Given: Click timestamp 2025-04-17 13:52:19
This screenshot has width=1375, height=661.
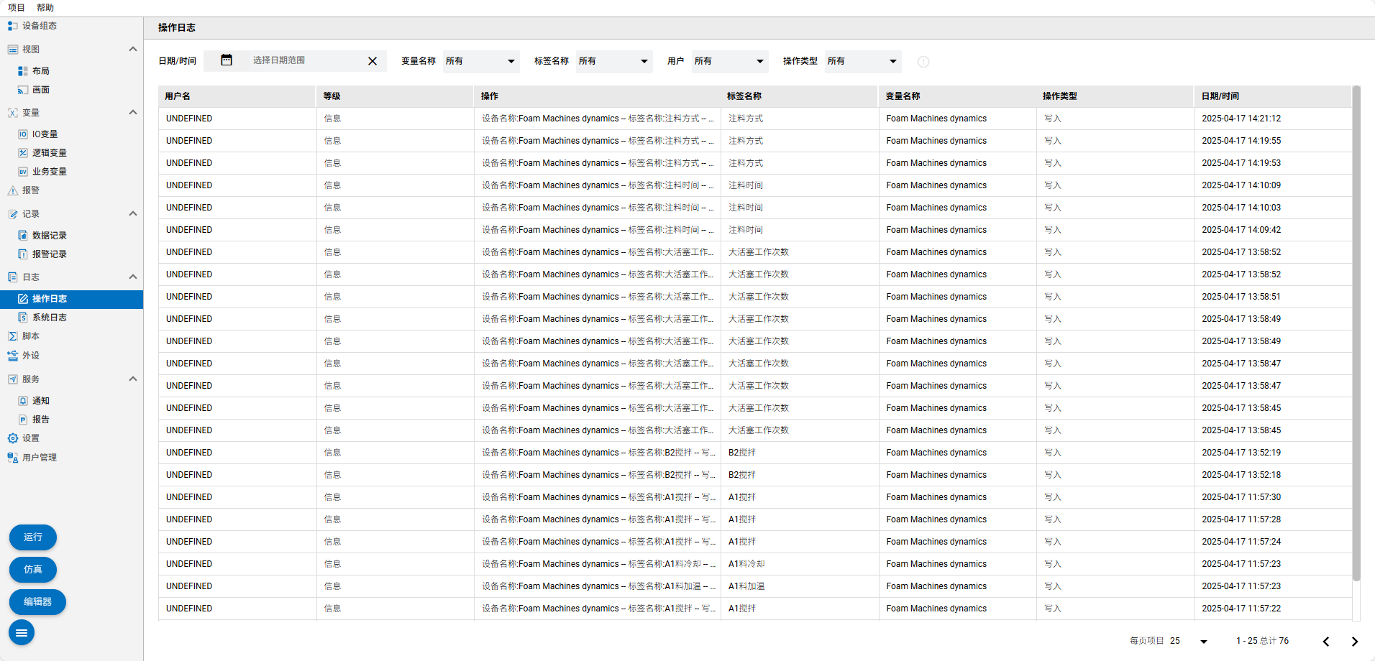Looking at the screenshot, I should point(1241,453).
